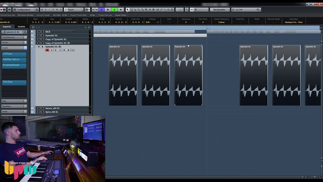Open the File menu

[x=7, y=5]
